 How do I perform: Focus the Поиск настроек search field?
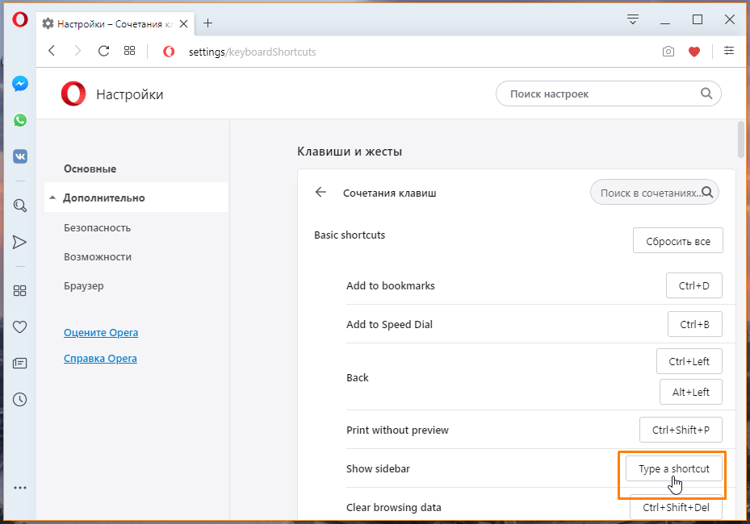click(x=609, y=94)
